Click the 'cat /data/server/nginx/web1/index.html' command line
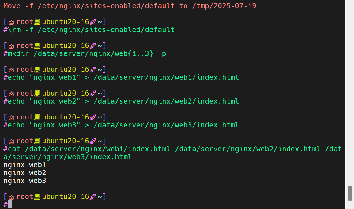 (x=173, y=149)
